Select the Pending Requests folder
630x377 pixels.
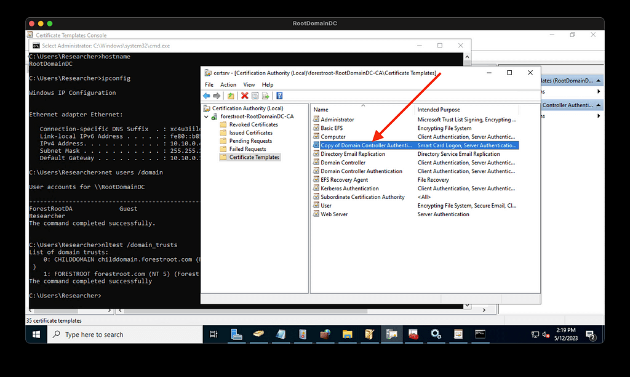point(250,141)
